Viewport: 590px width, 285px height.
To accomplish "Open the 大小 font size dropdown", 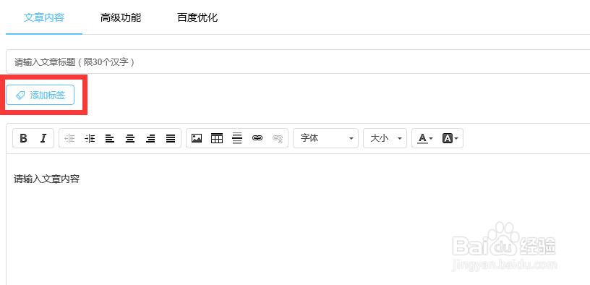I will pos(385,139).
